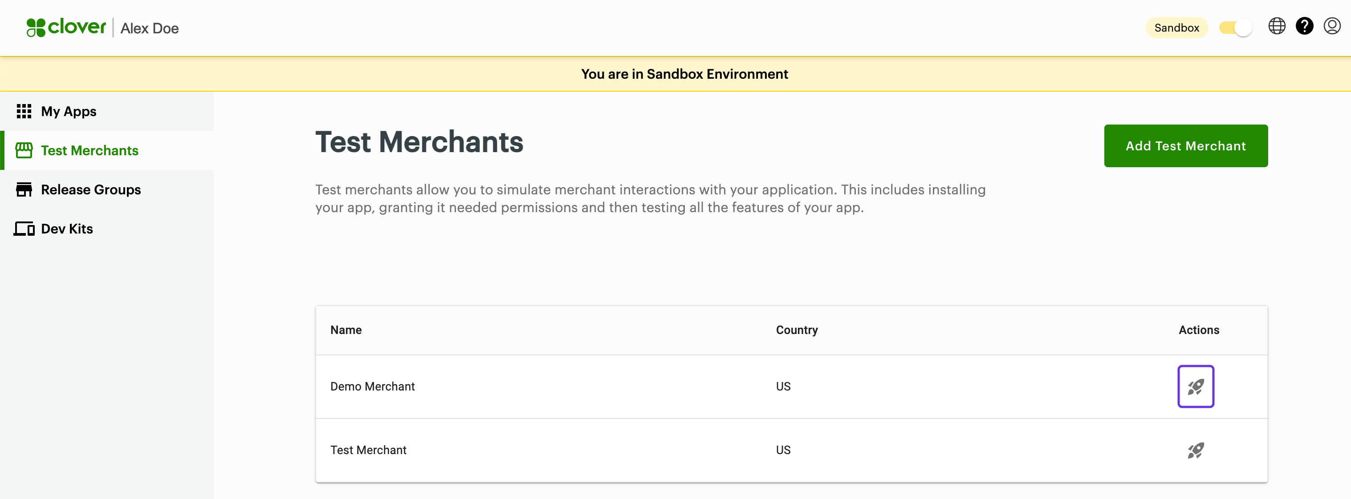
Task: Expand the Dev Kits section
Action: click(x=66, y=228)
